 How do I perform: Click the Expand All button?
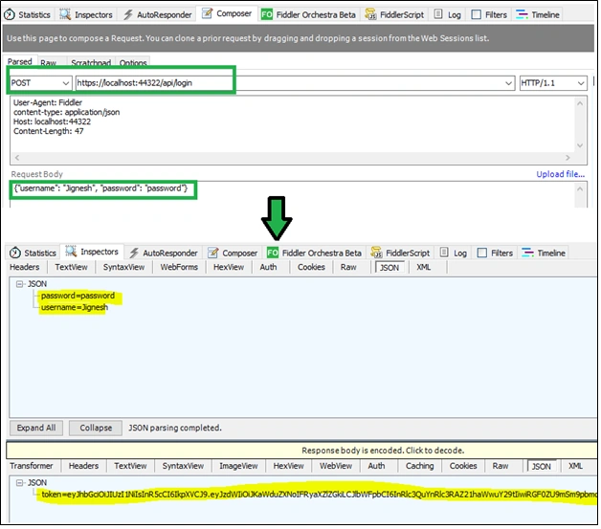(x=36, y=429)
